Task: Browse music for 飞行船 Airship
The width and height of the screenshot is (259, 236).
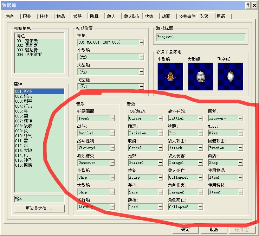Action: point(112,207)
